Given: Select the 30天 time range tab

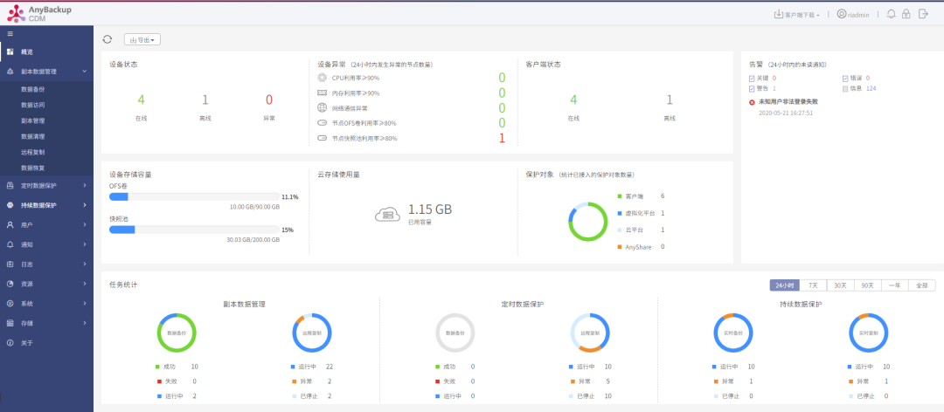Looking at the screenshot, I should pos(841,285).
